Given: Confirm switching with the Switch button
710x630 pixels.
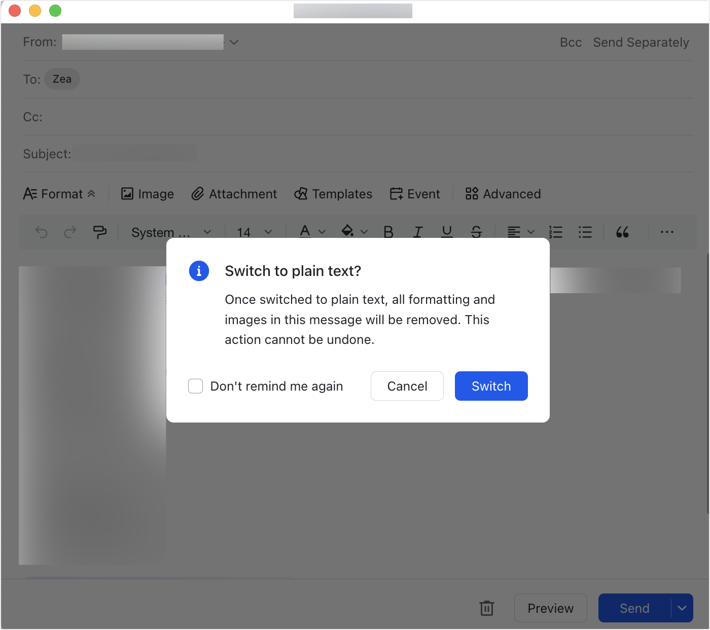Looking at the screenshot, I should (491, 386).
